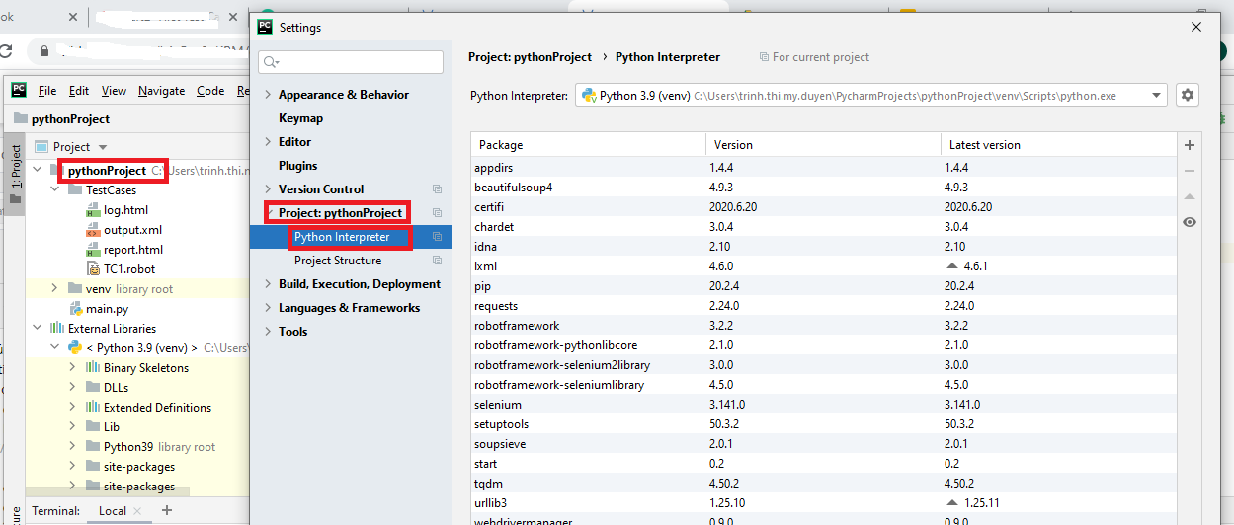
Task: Click the interpreter settings gear icon
Action: point(1188,96)
